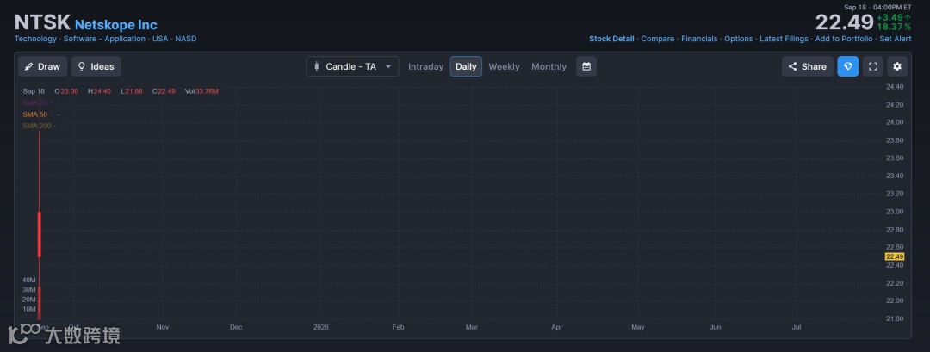The width and height of the screenshot is (930, 352).
Task: Share the NTSK chart
Action: (x=807, y=66)
